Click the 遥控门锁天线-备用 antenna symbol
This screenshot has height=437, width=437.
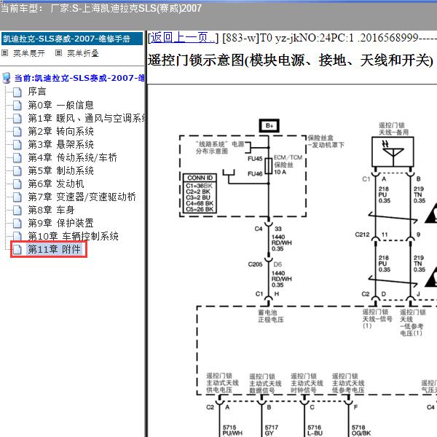(x=393, y=152)
